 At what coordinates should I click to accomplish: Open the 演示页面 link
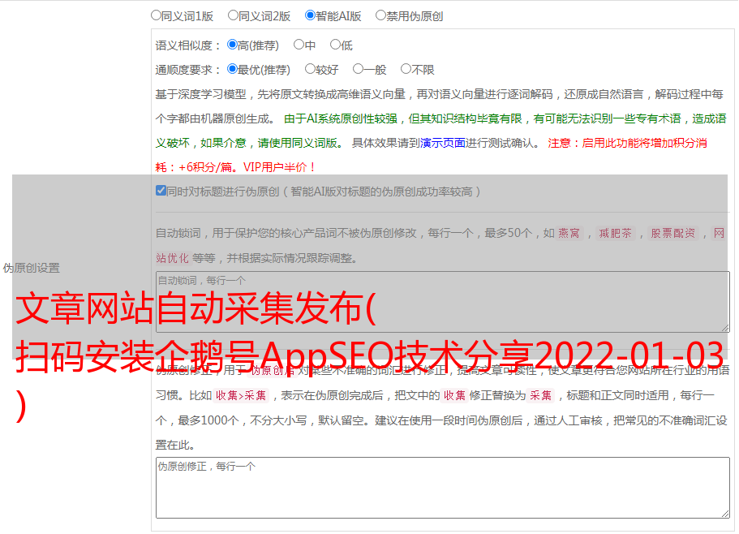tap(442, 143)
